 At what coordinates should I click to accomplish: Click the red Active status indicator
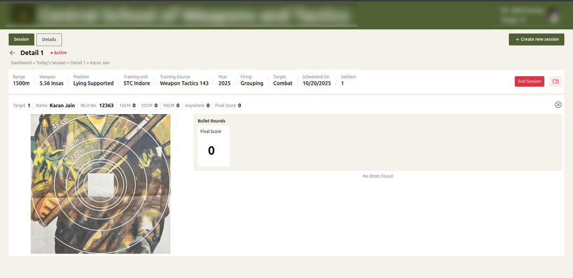click(58, 53)
